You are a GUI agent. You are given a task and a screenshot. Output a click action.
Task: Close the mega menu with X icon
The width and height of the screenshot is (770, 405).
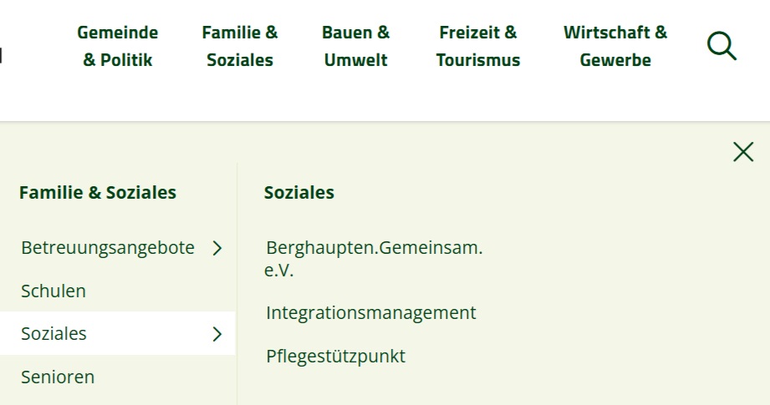coord(742,152)
